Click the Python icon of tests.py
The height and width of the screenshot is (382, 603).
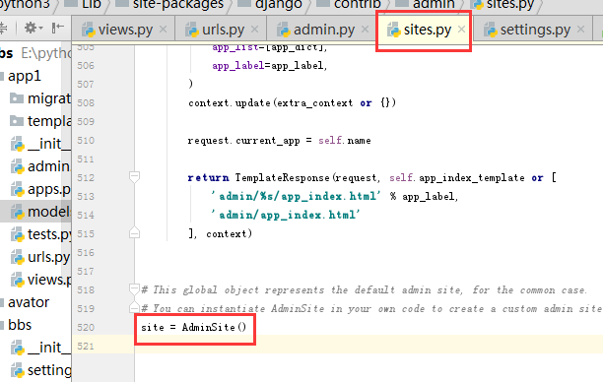coord(18,234)
